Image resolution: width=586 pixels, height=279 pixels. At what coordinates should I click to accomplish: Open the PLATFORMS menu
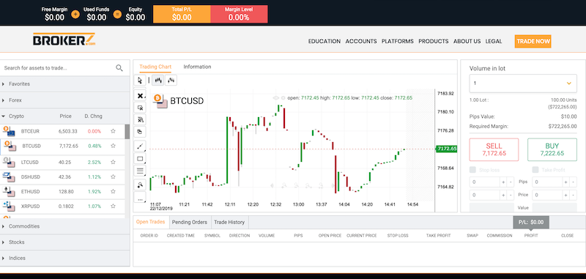click(398, 42)
